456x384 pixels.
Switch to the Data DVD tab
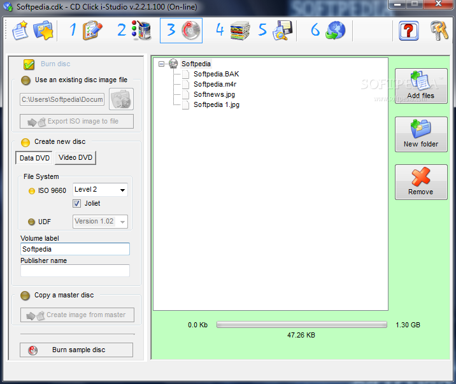click(34, 158)
